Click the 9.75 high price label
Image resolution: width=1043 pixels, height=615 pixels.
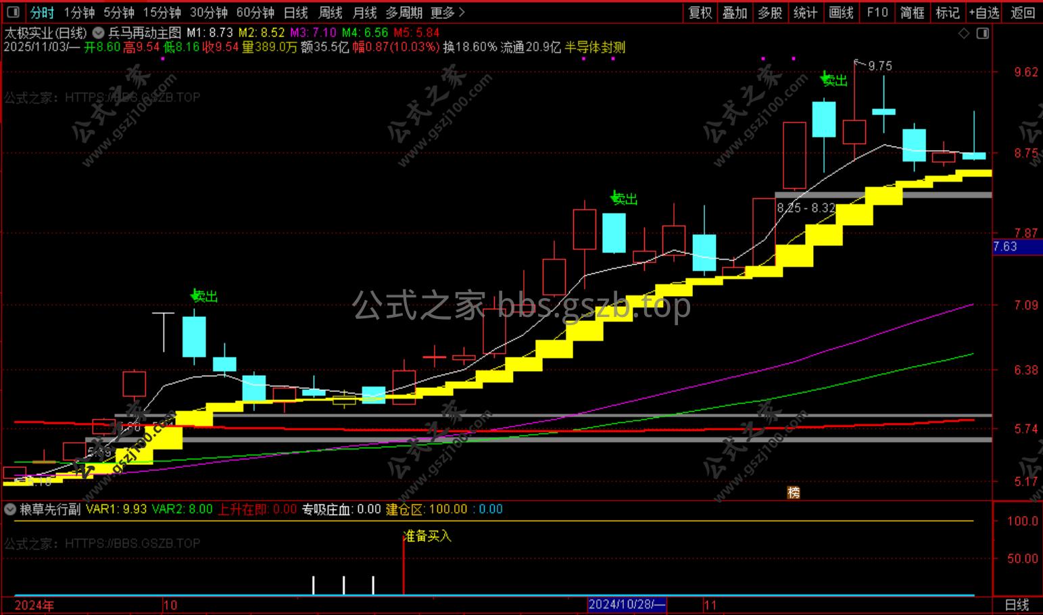click(x=879, y=66)
